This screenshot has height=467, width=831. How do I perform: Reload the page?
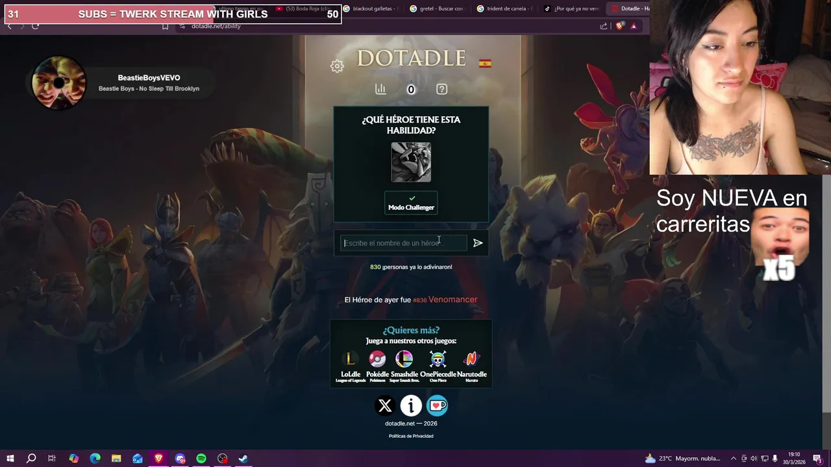(35, 26)
